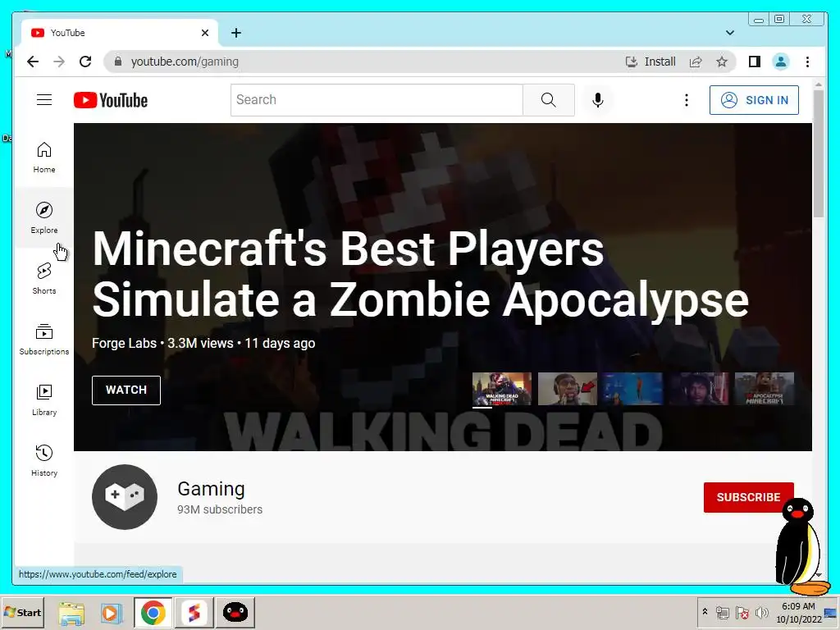Open the Chrome profile avatar
The image size is (840, 630).
pos(781,62)
